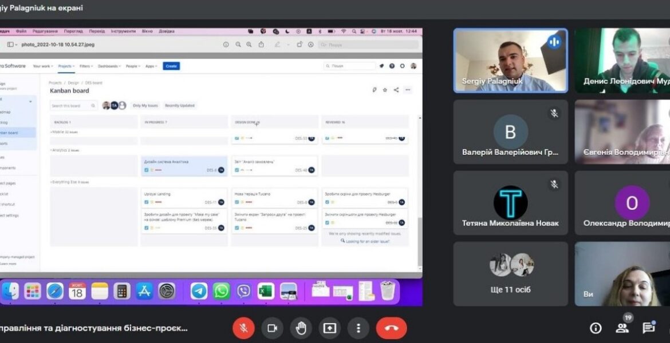
Task: Open the Filters dropdown
Action: (x=86, y=66)
